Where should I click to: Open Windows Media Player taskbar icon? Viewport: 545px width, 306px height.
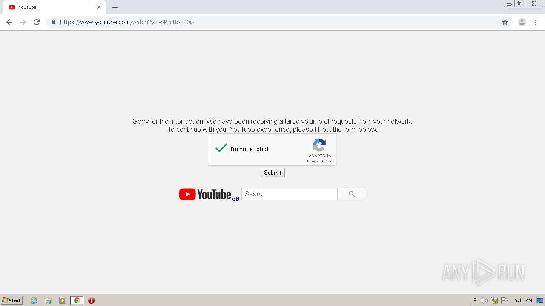click(x=63, y=300)
